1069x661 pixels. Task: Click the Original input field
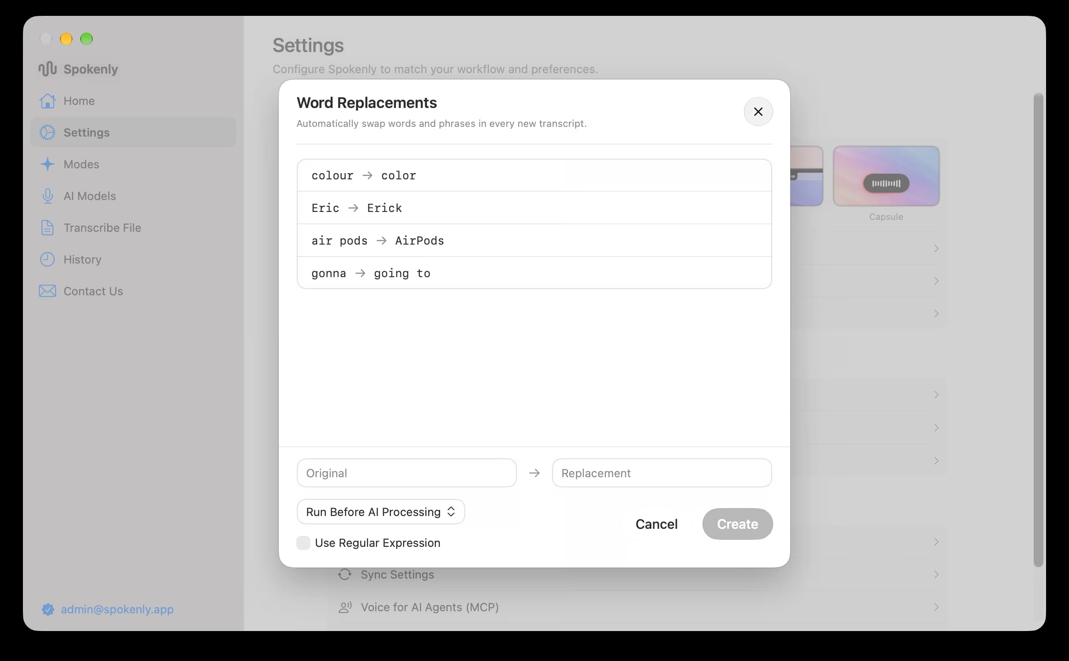407,473
